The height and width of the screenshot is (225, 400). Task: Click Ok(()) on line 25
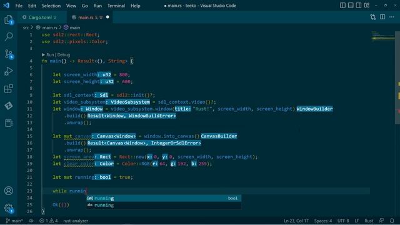(61, 205)
